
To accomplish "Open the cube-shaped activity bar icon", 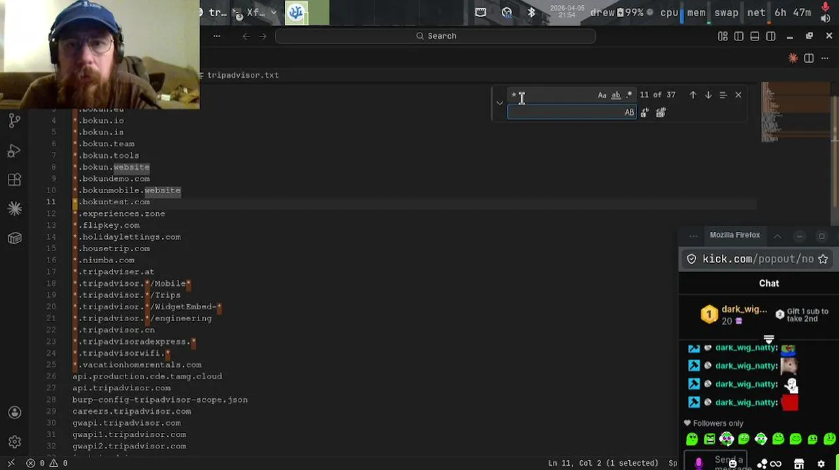I will [14, 238].
